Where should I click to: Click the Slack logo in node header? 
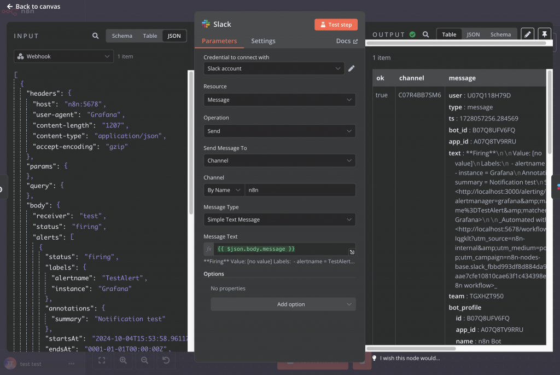point(206,24)
